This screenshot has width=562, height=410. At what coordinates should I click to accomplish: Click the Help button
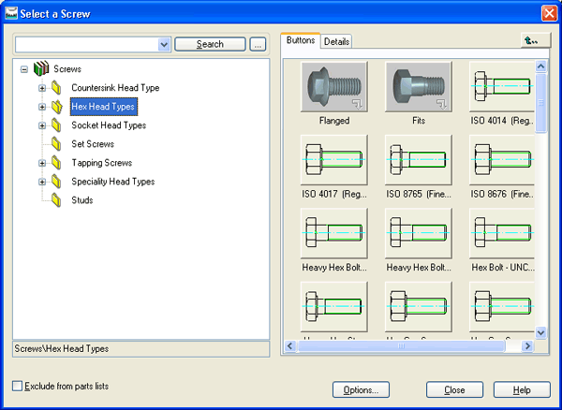point(523,389)
